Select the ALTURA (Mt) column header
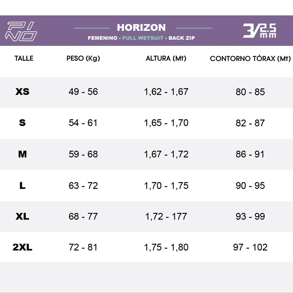The image size is (293, 293). click(166, 58)
